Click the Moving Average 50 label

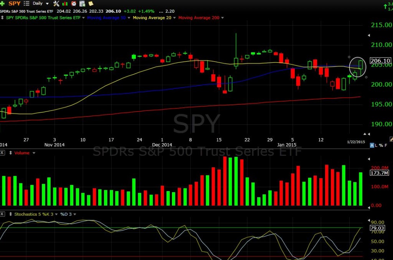tap(106, 18)
